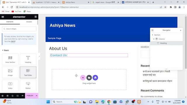Open template library folder button

pyautogui.click(x=89, y=78)
